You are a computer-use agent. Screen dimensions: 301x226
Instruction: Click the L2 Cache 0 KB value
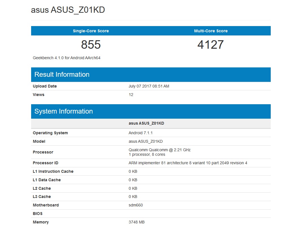[x=133, y=188]
